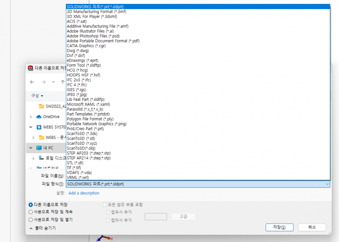Choose ScanTo3D (*.3ds)

(198, 134)
